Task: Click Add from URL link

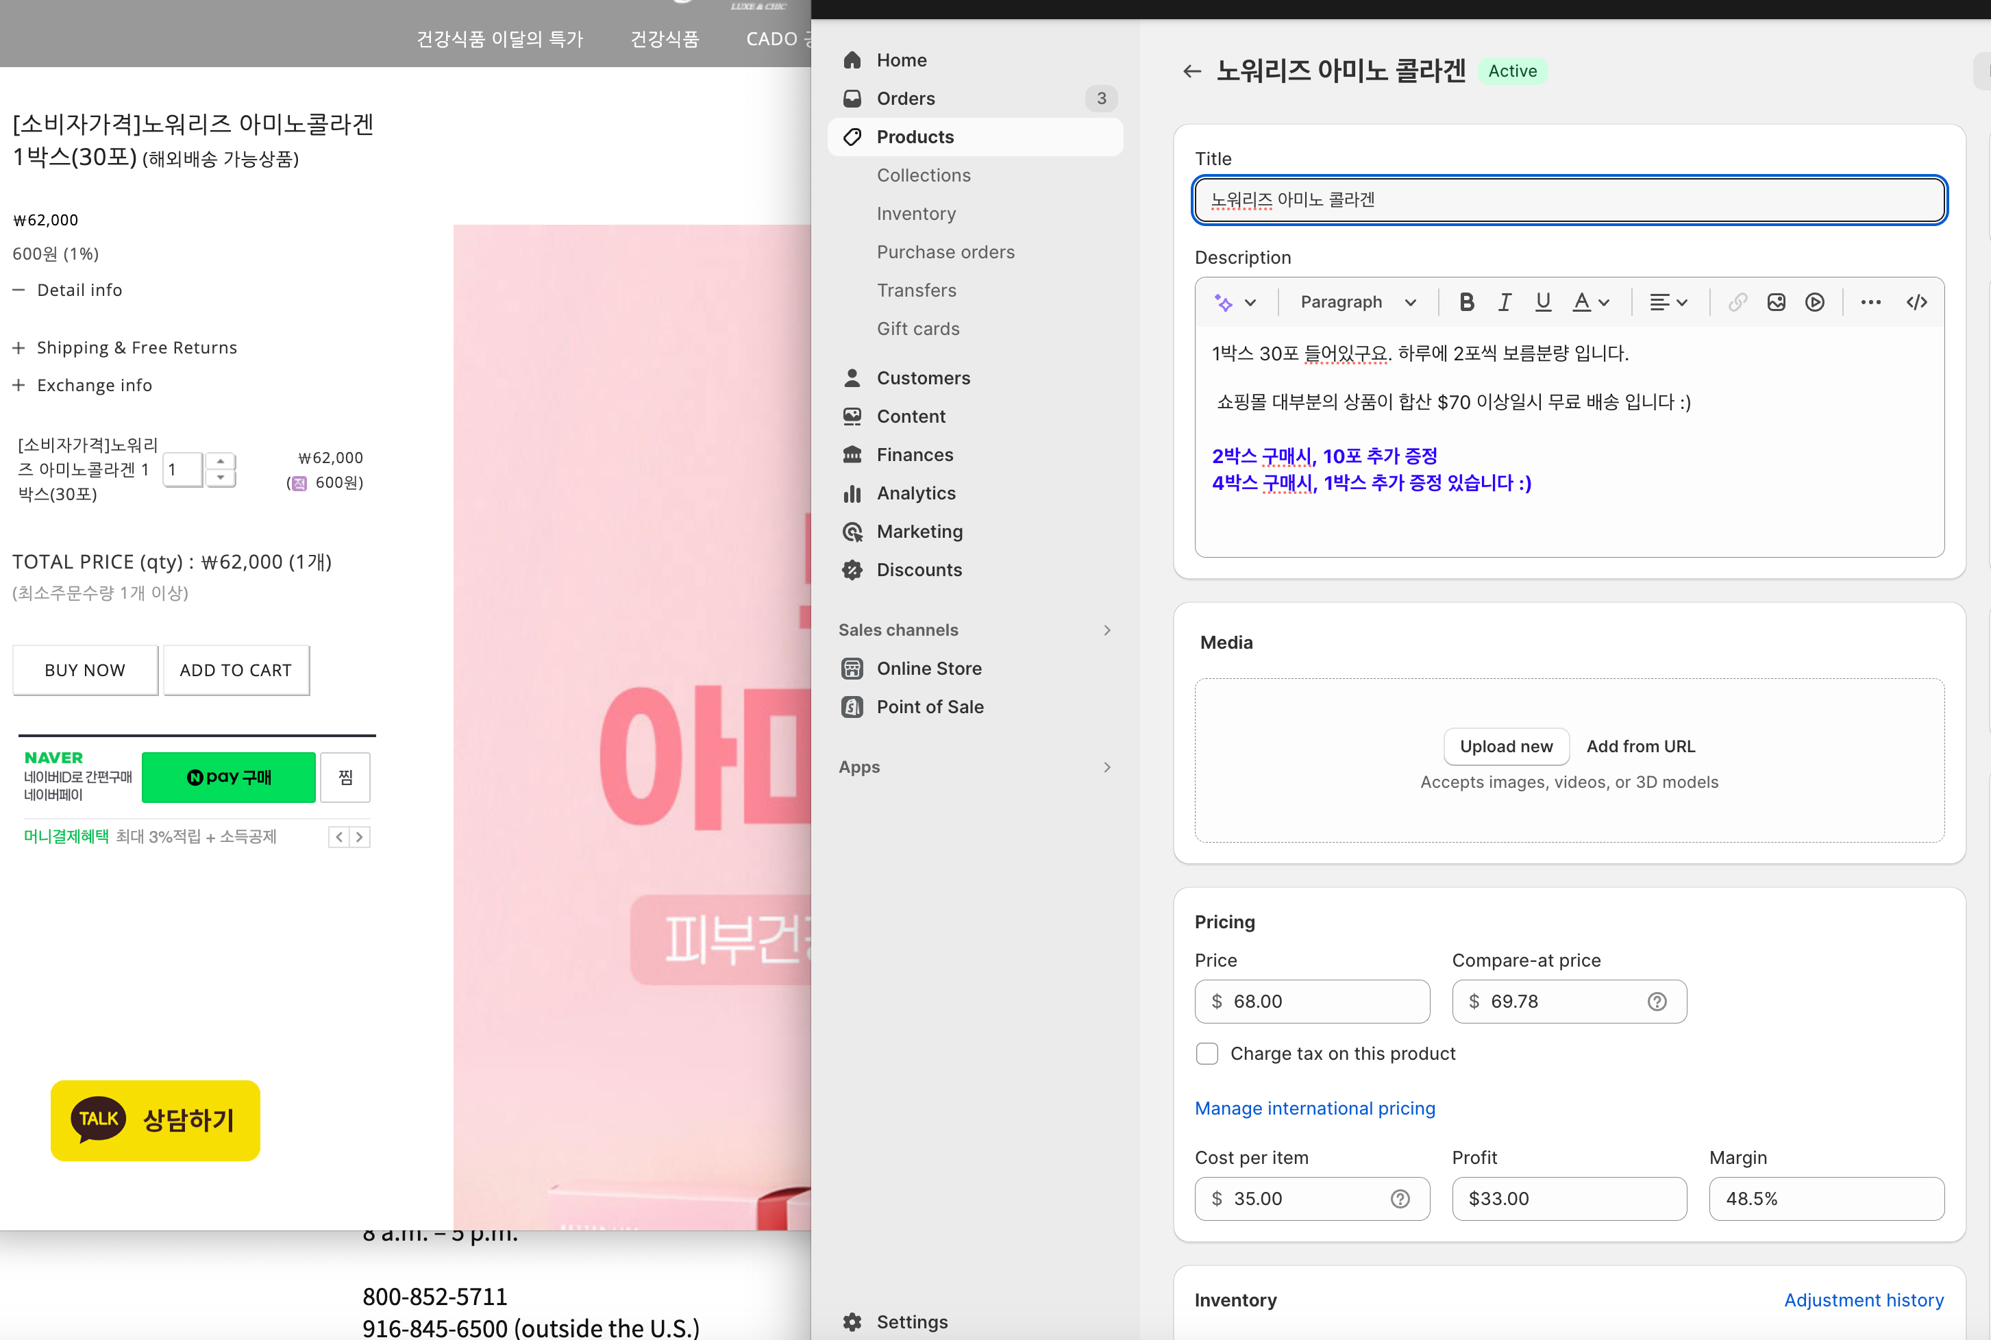Action: pyautogui.click(x=1641, y=746)
